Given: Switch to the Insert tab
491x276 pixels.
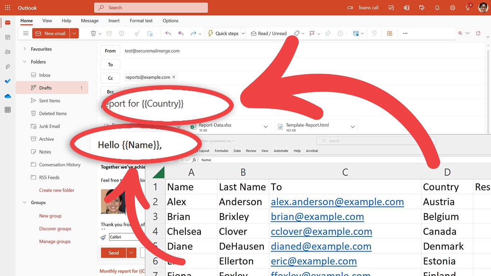Looking at the screenshot, I should (x=114, y=21).
